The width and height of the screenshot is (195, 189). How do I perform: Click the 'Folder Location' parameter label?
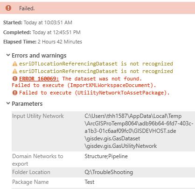point(31,172)
